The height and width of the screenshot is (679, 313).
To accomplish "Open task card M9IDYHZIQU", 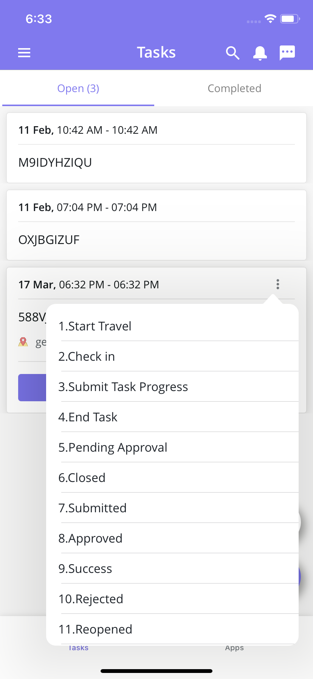I will pos(156,148).
